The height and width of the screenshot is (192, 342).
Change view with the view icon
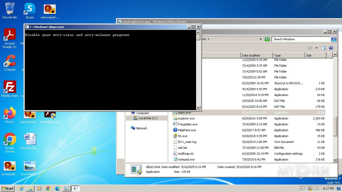click(310, 48)
